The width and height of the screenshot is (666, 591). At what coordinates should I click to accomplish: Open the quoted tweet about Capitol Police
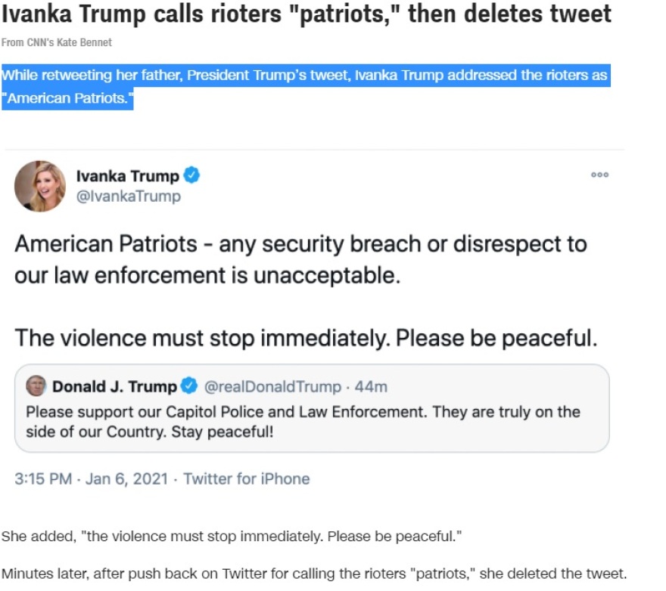click(303, 421)
